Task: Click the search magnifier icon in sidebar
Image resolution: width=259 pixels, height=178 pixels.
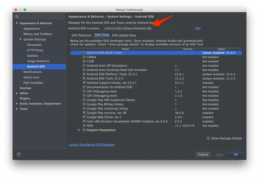Action: [17, 16]
